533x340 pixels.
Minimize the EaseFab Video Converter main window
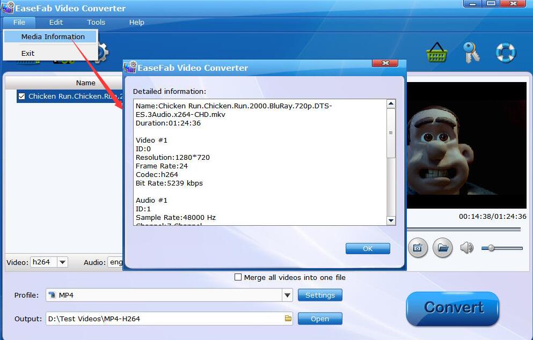click(x=472, y=4)
